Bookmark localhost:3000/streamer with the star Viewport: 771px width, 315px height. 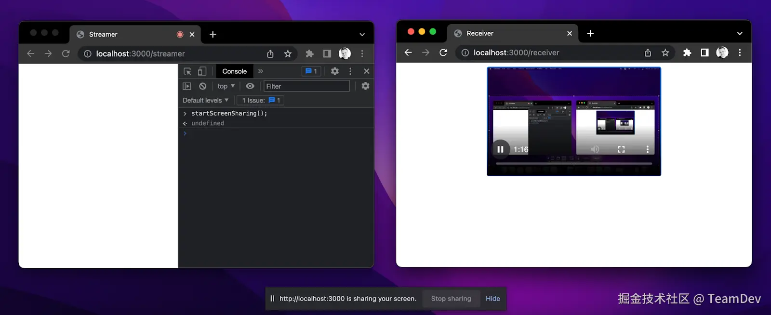(x=288, y=53)
